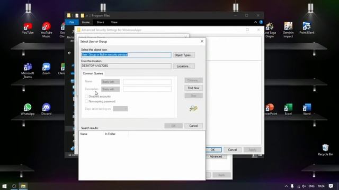Collapse the Explorer ribbon chevron
339x190 pixels.
click(x=255, y=22)
